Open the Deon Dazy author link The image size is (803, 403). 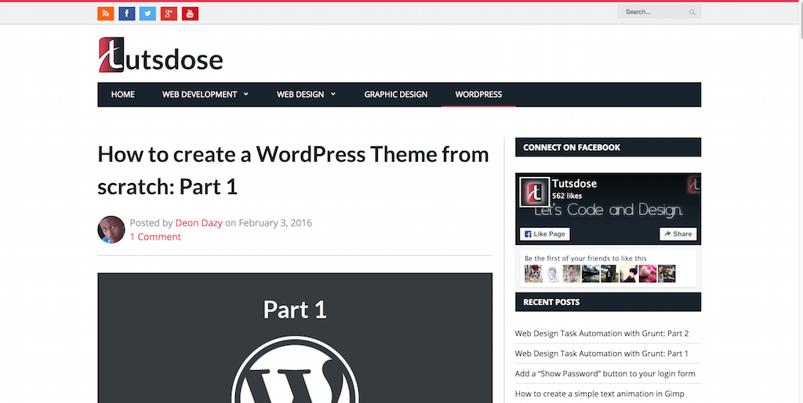point(198,223)
